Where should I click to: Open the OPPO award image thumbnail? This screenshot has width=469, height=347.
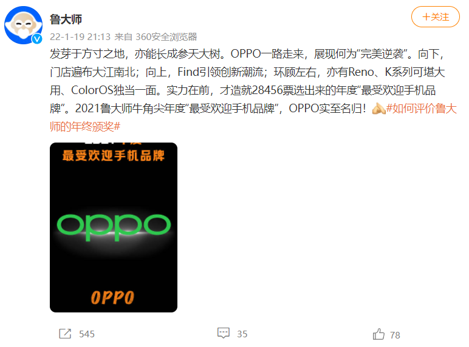point(114,227)
